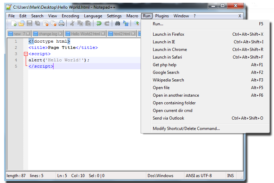
Task: Click the Save All icon
Action: coord(38,23)
